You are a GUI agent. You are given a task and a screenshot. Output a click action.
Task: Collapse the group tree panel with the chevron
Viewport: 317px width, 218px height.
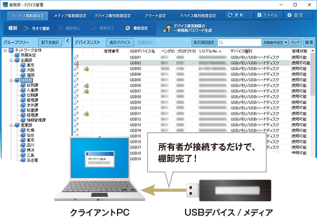point(68,41)
